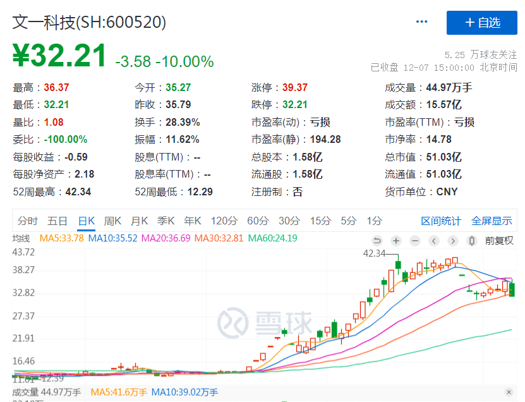Open the 区间统计 link

coord(441,221)
